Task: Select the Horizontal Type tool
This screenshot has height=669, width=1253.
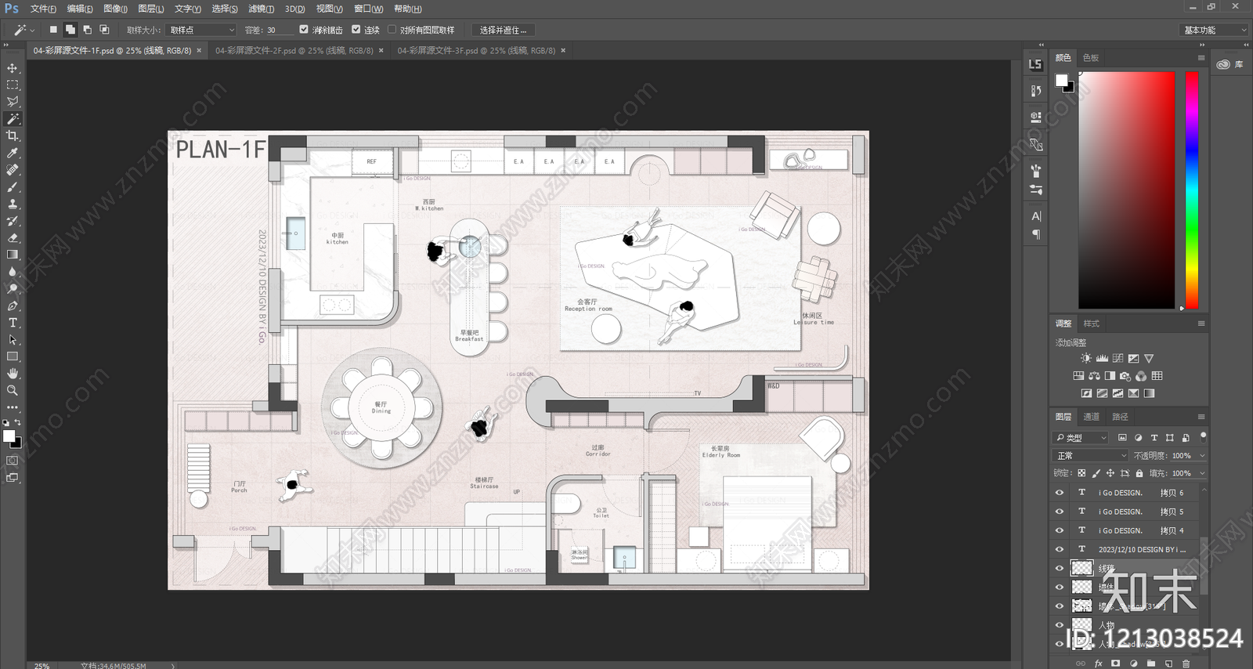Action: tap(13, 323)
